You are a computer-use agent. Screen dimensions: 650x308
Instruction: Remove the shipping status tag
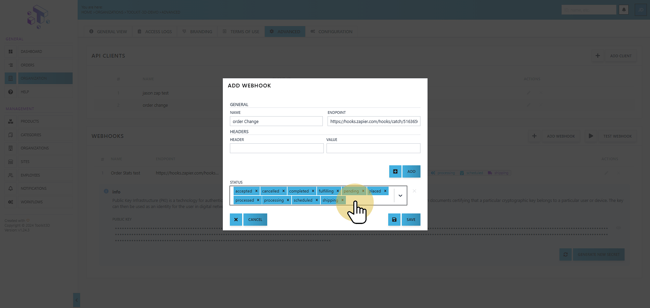click(342, 200)
